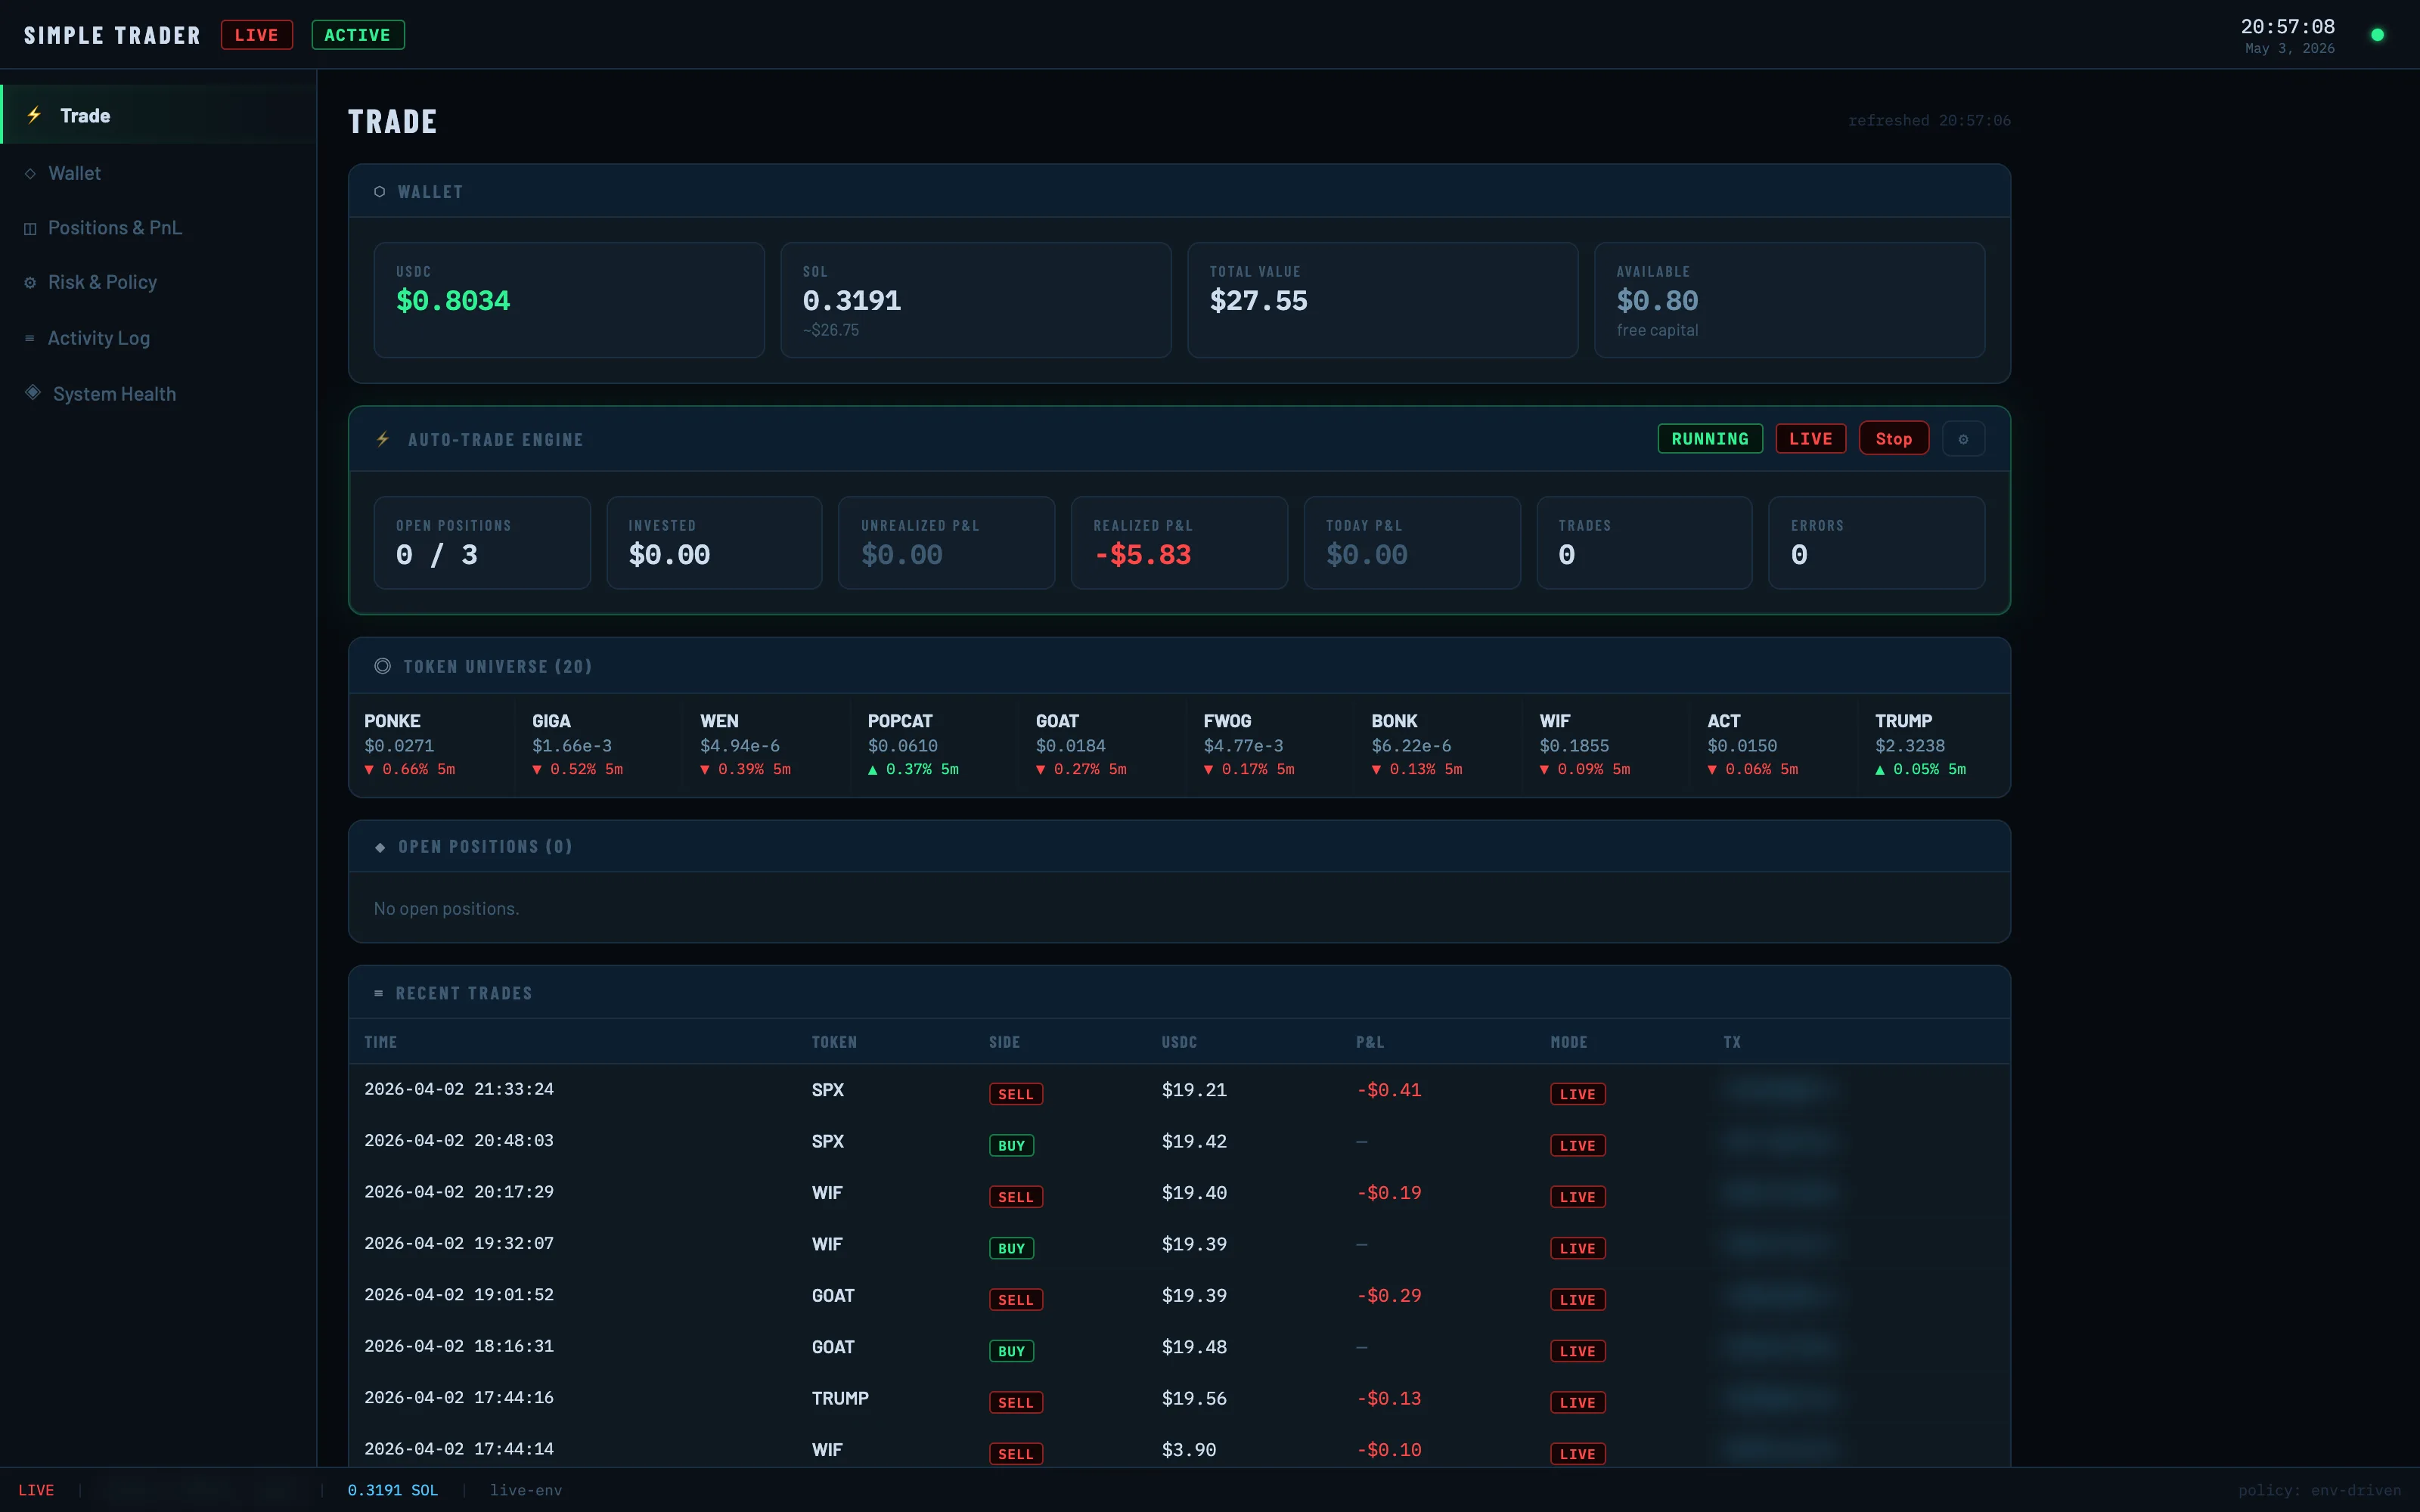Open the Activity Log page
2420x1512 pixels.
158,338
